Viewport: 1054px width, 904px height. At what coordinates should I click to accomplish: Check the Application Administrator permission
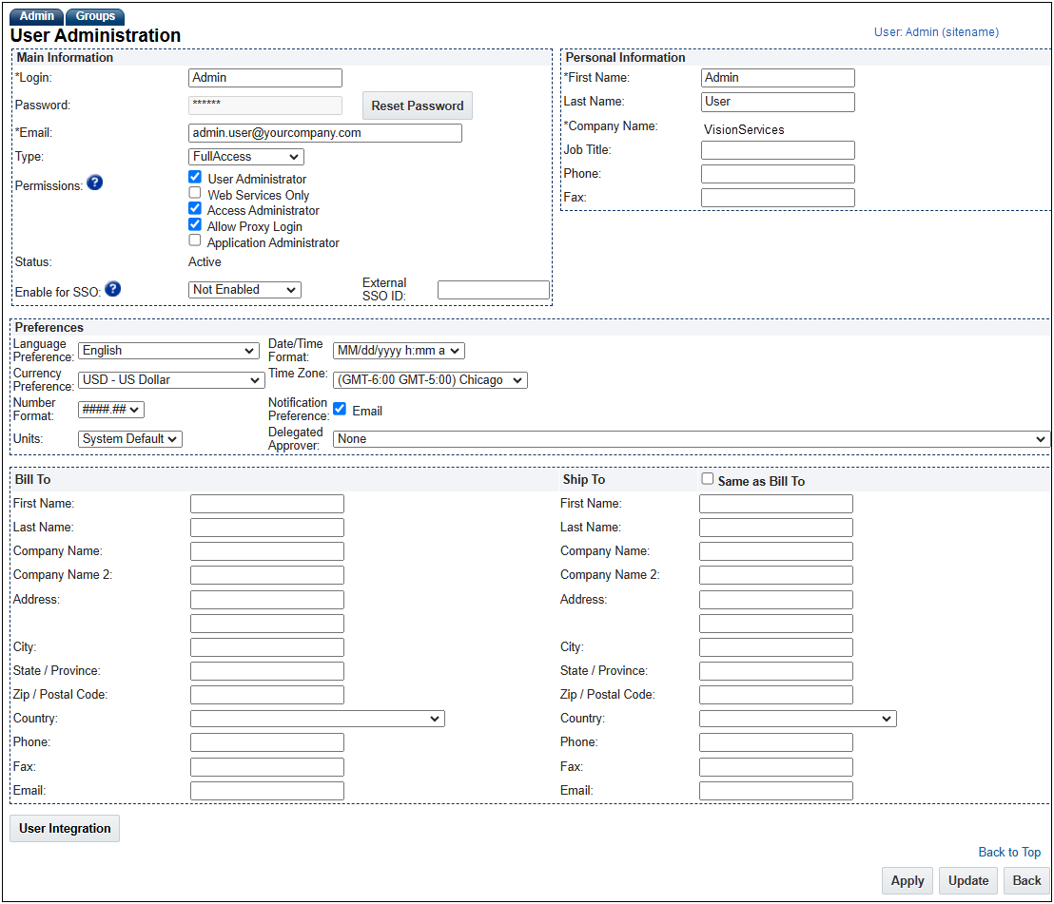click(195, 240)
